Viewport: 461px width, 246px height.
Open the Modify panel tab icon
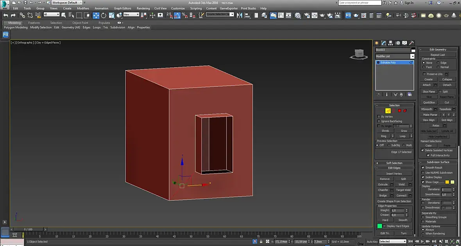click(x=384, y=43)
